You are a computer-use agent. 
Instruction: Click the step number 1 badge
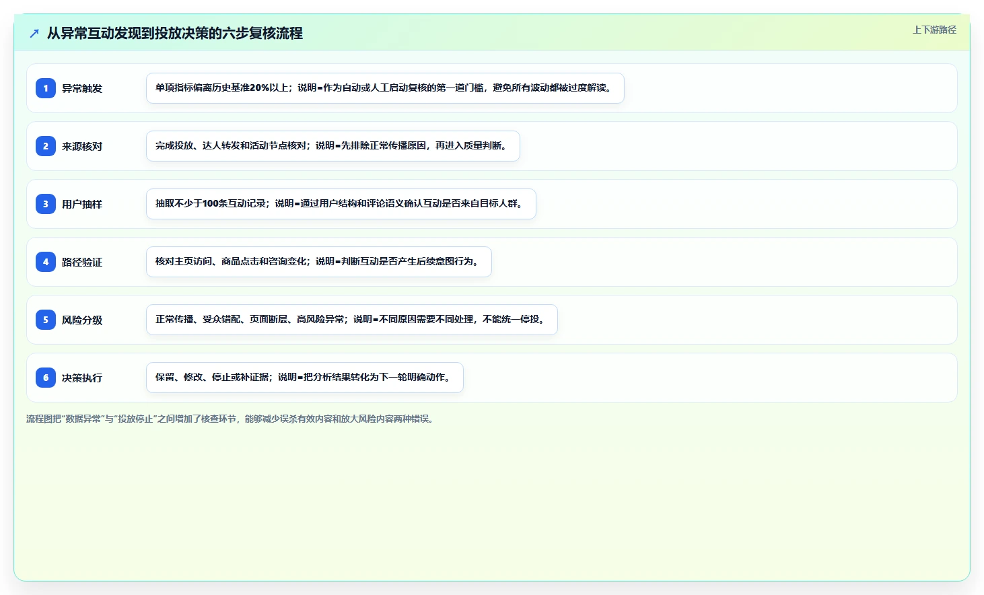point(46,88)
